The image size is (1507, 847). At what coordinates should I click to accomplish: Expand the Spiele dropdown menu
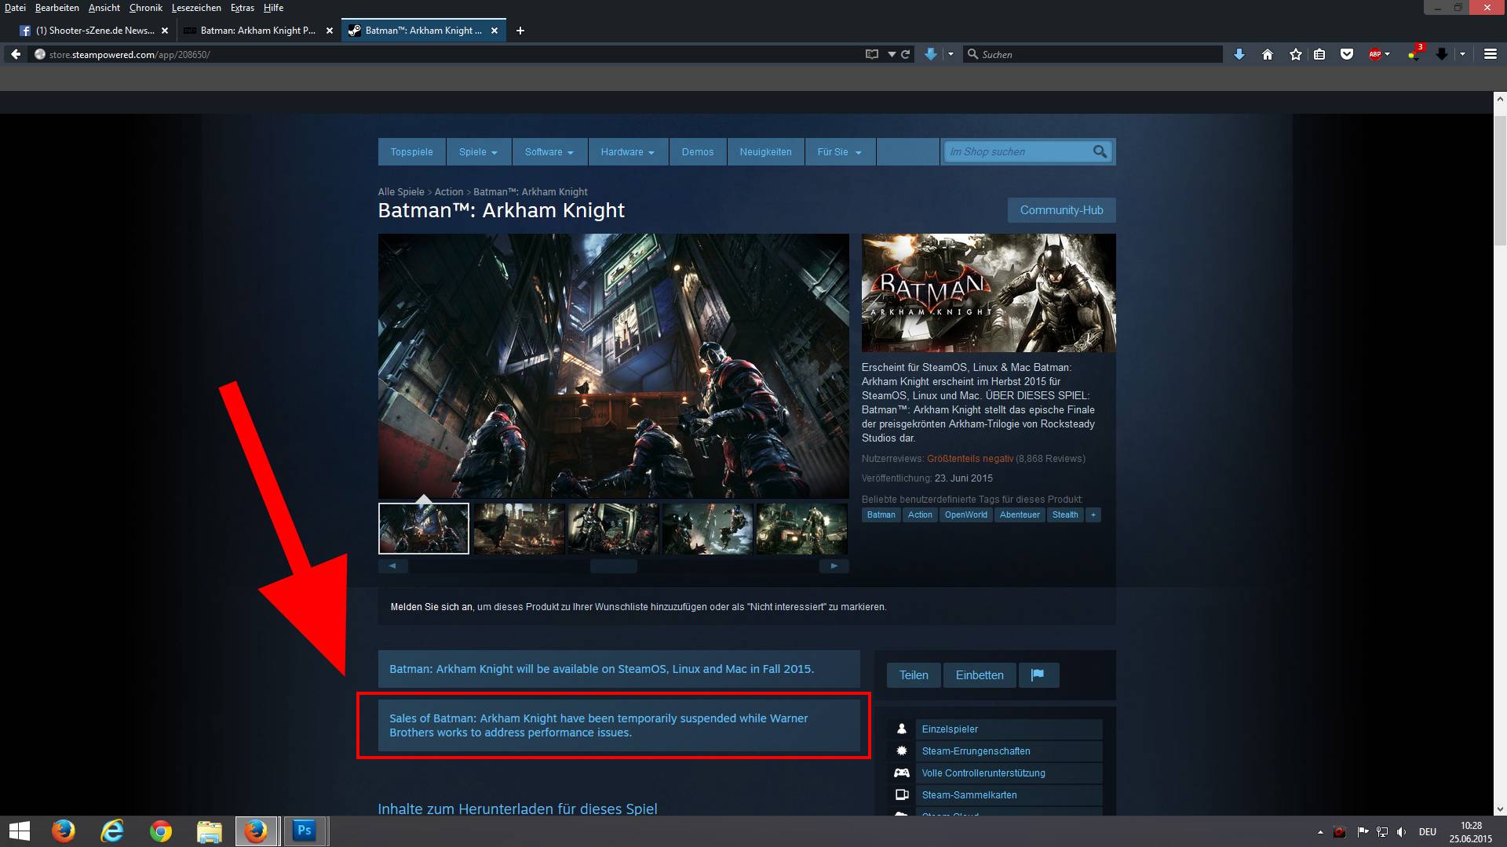pos(479,152)
